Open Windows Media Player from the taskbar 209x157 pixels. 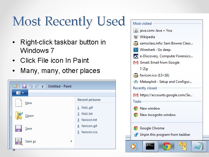pos(134,147)
